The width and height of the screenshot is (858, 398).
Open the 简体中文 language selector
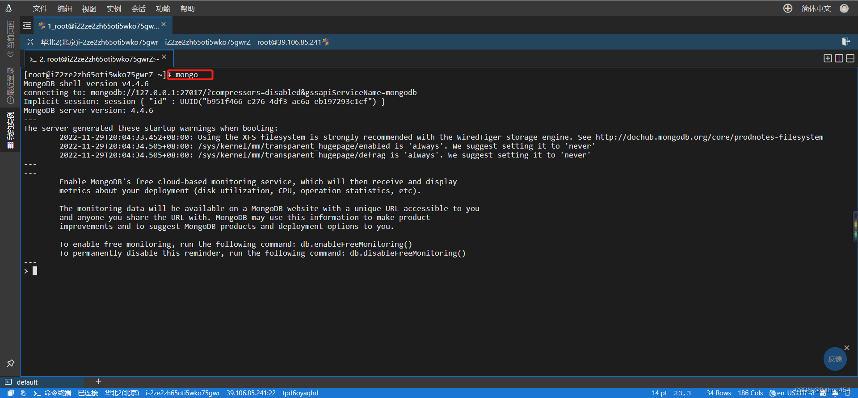tap(816, 8)
